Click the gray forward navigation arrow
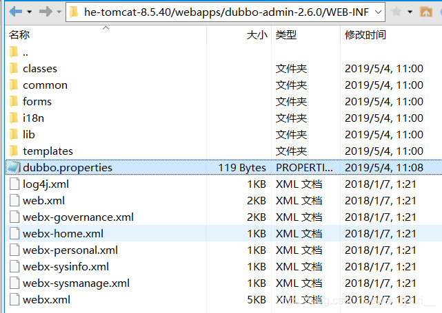 46,12
